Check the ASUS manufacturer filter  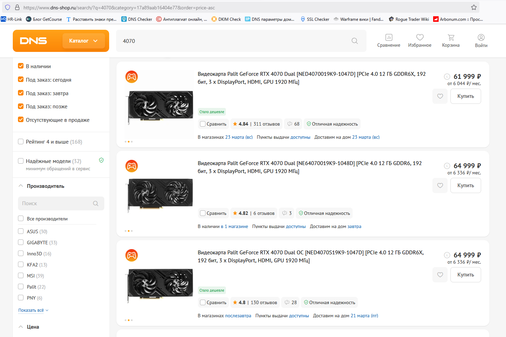(21, 231)
